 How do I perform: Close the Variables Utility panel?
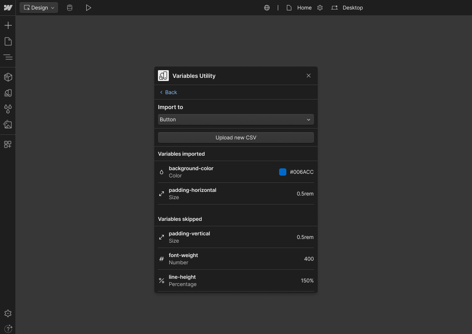[x=309, y=76]
